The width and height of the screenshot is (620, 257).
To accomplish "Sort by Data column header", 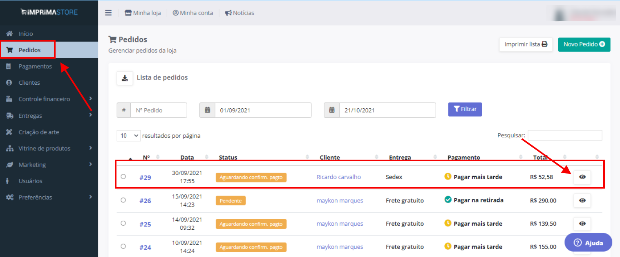I will (x=187, y=157).
